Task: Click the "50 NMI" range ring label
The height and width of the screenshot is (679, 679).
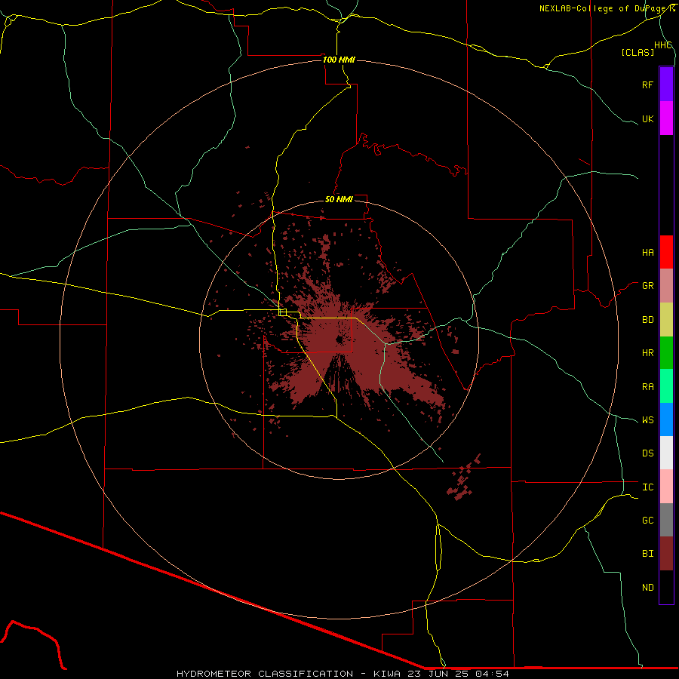Action: [x=339, y=199]
